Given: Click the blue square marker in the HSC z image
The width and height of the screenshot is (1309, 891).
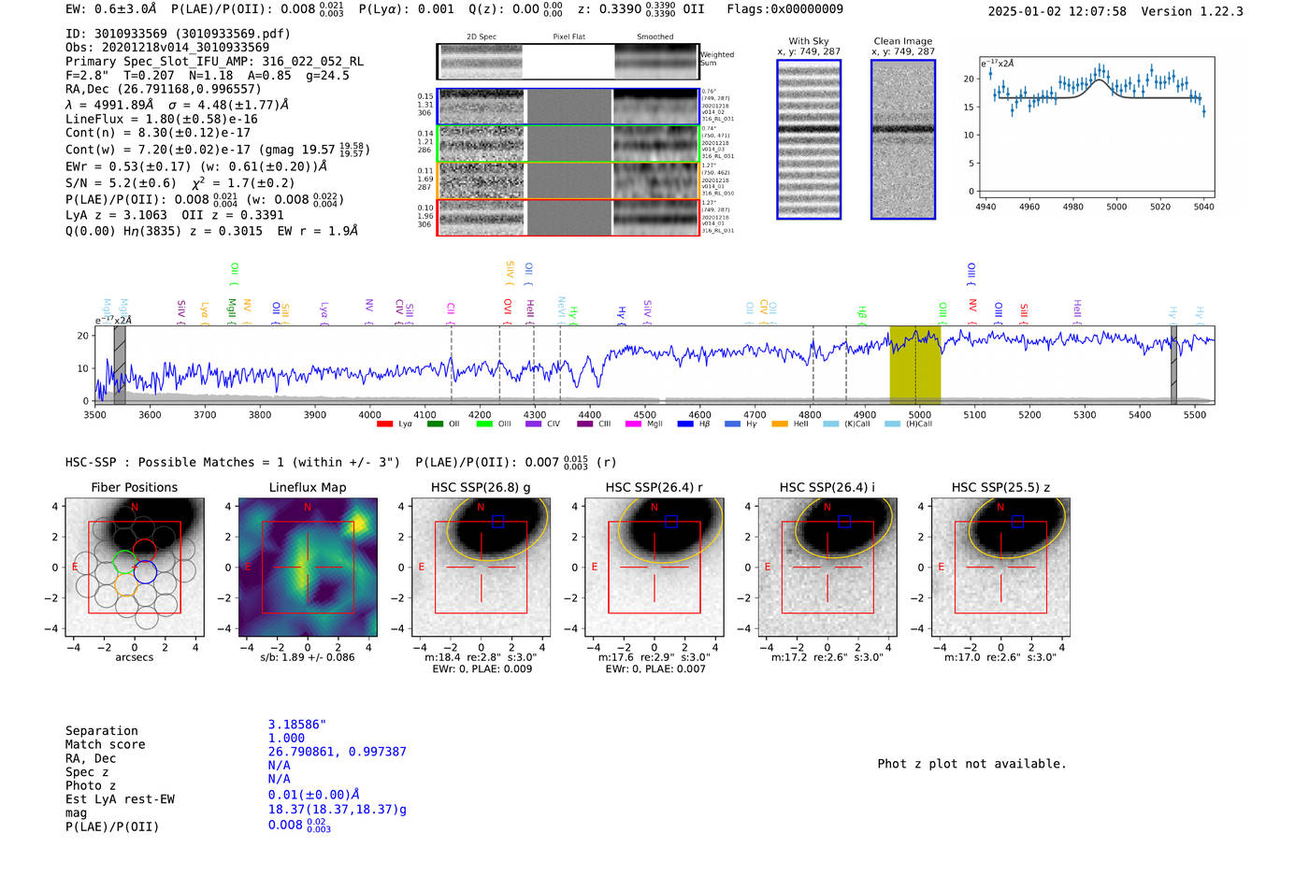Looking at the screenshot, I should (1017, 522).
